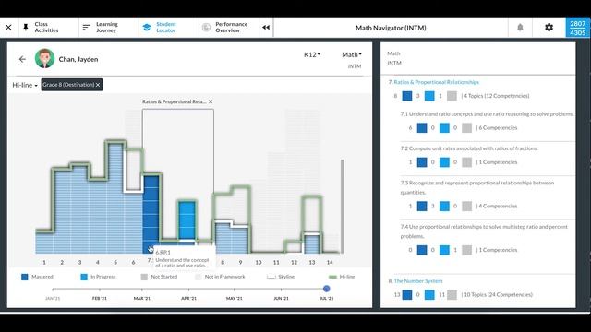591x332 pixels.
Task: Close the navigator with the X icon
Action: click(8, 27)
